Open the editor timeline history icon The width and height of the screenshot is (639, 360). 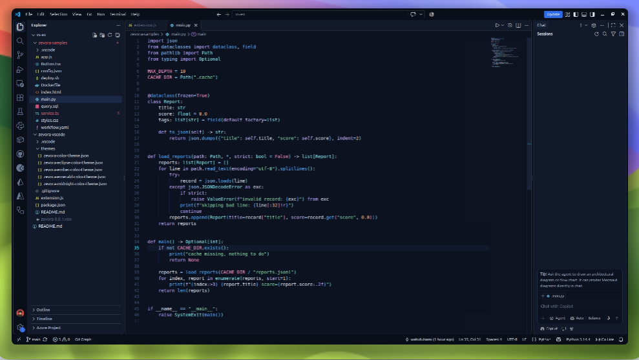[510, 25]
